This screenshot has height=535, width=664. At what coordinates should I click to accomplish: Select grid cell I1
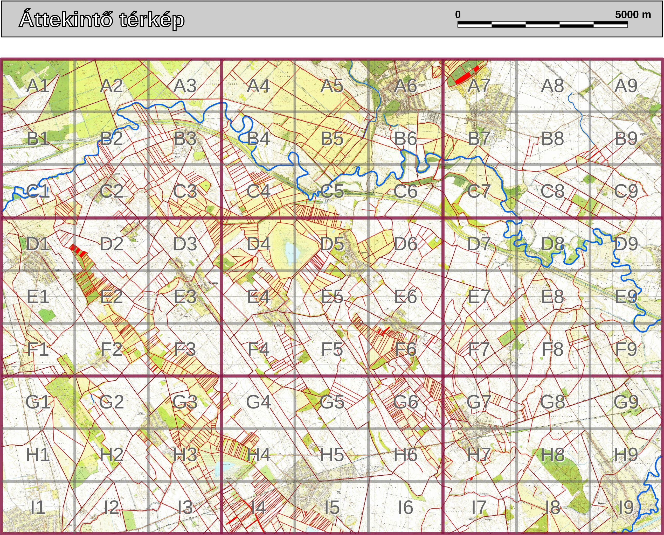38,508
